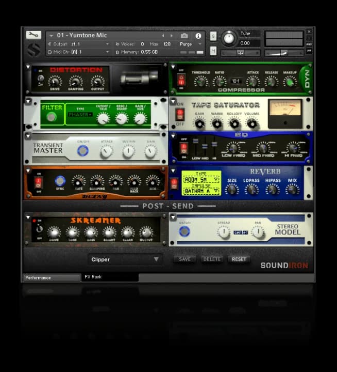Click the DELETE preset button
This screenshot has height=372, width=337.
[x=212, y=259]
